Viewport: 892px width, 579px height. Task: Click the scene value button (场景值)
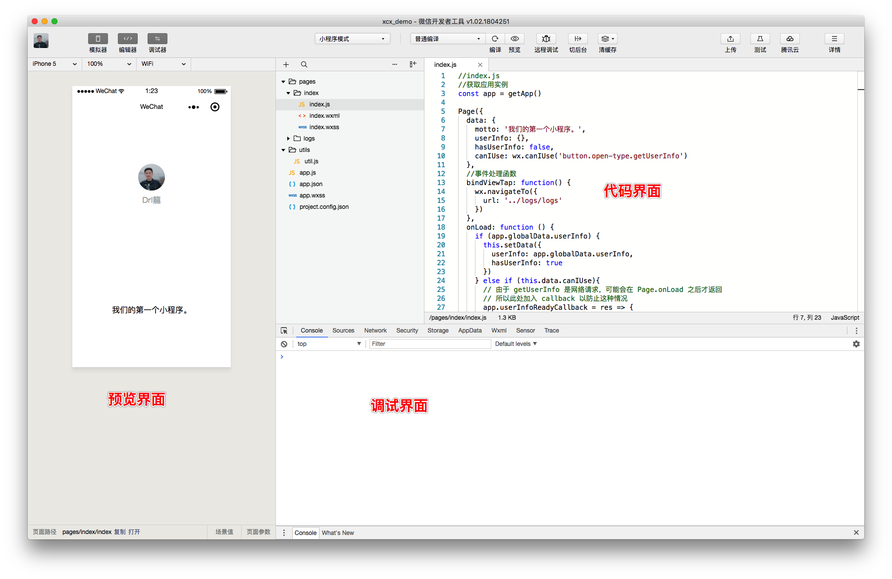224,532
